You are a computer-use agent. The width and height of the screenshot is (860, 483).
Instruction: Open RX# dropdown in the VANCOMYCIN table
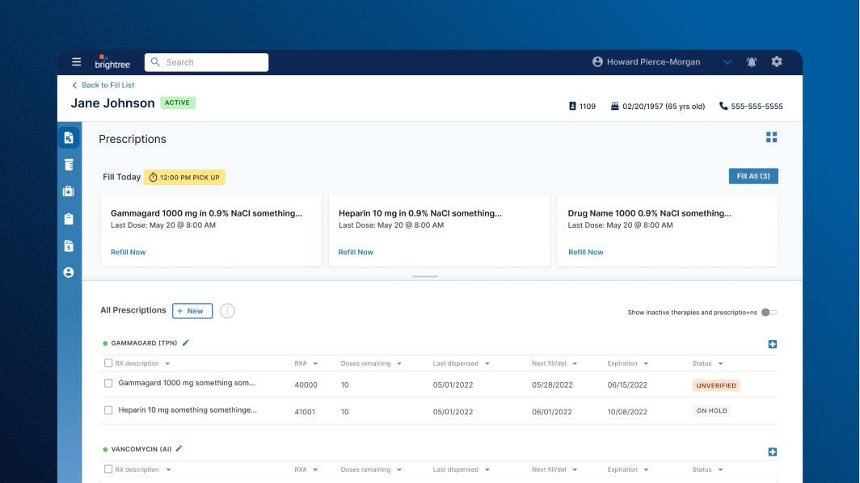(x=315, y=470)
